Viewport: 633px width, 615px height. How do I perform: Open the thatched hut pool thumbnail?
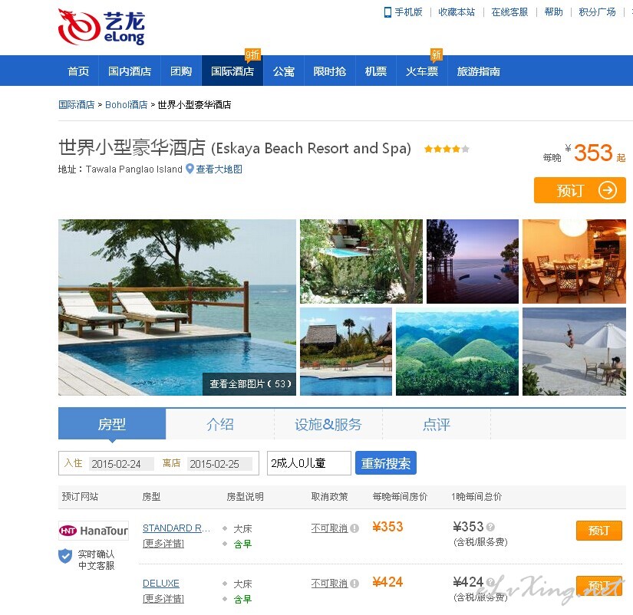345,351
